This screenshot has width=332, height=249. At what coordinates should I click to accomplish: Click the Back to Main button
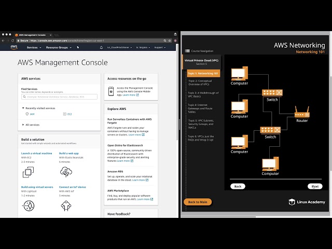click(198, 202)
